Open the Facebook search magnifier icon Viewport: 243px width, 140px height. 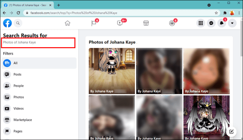[18, 23]
